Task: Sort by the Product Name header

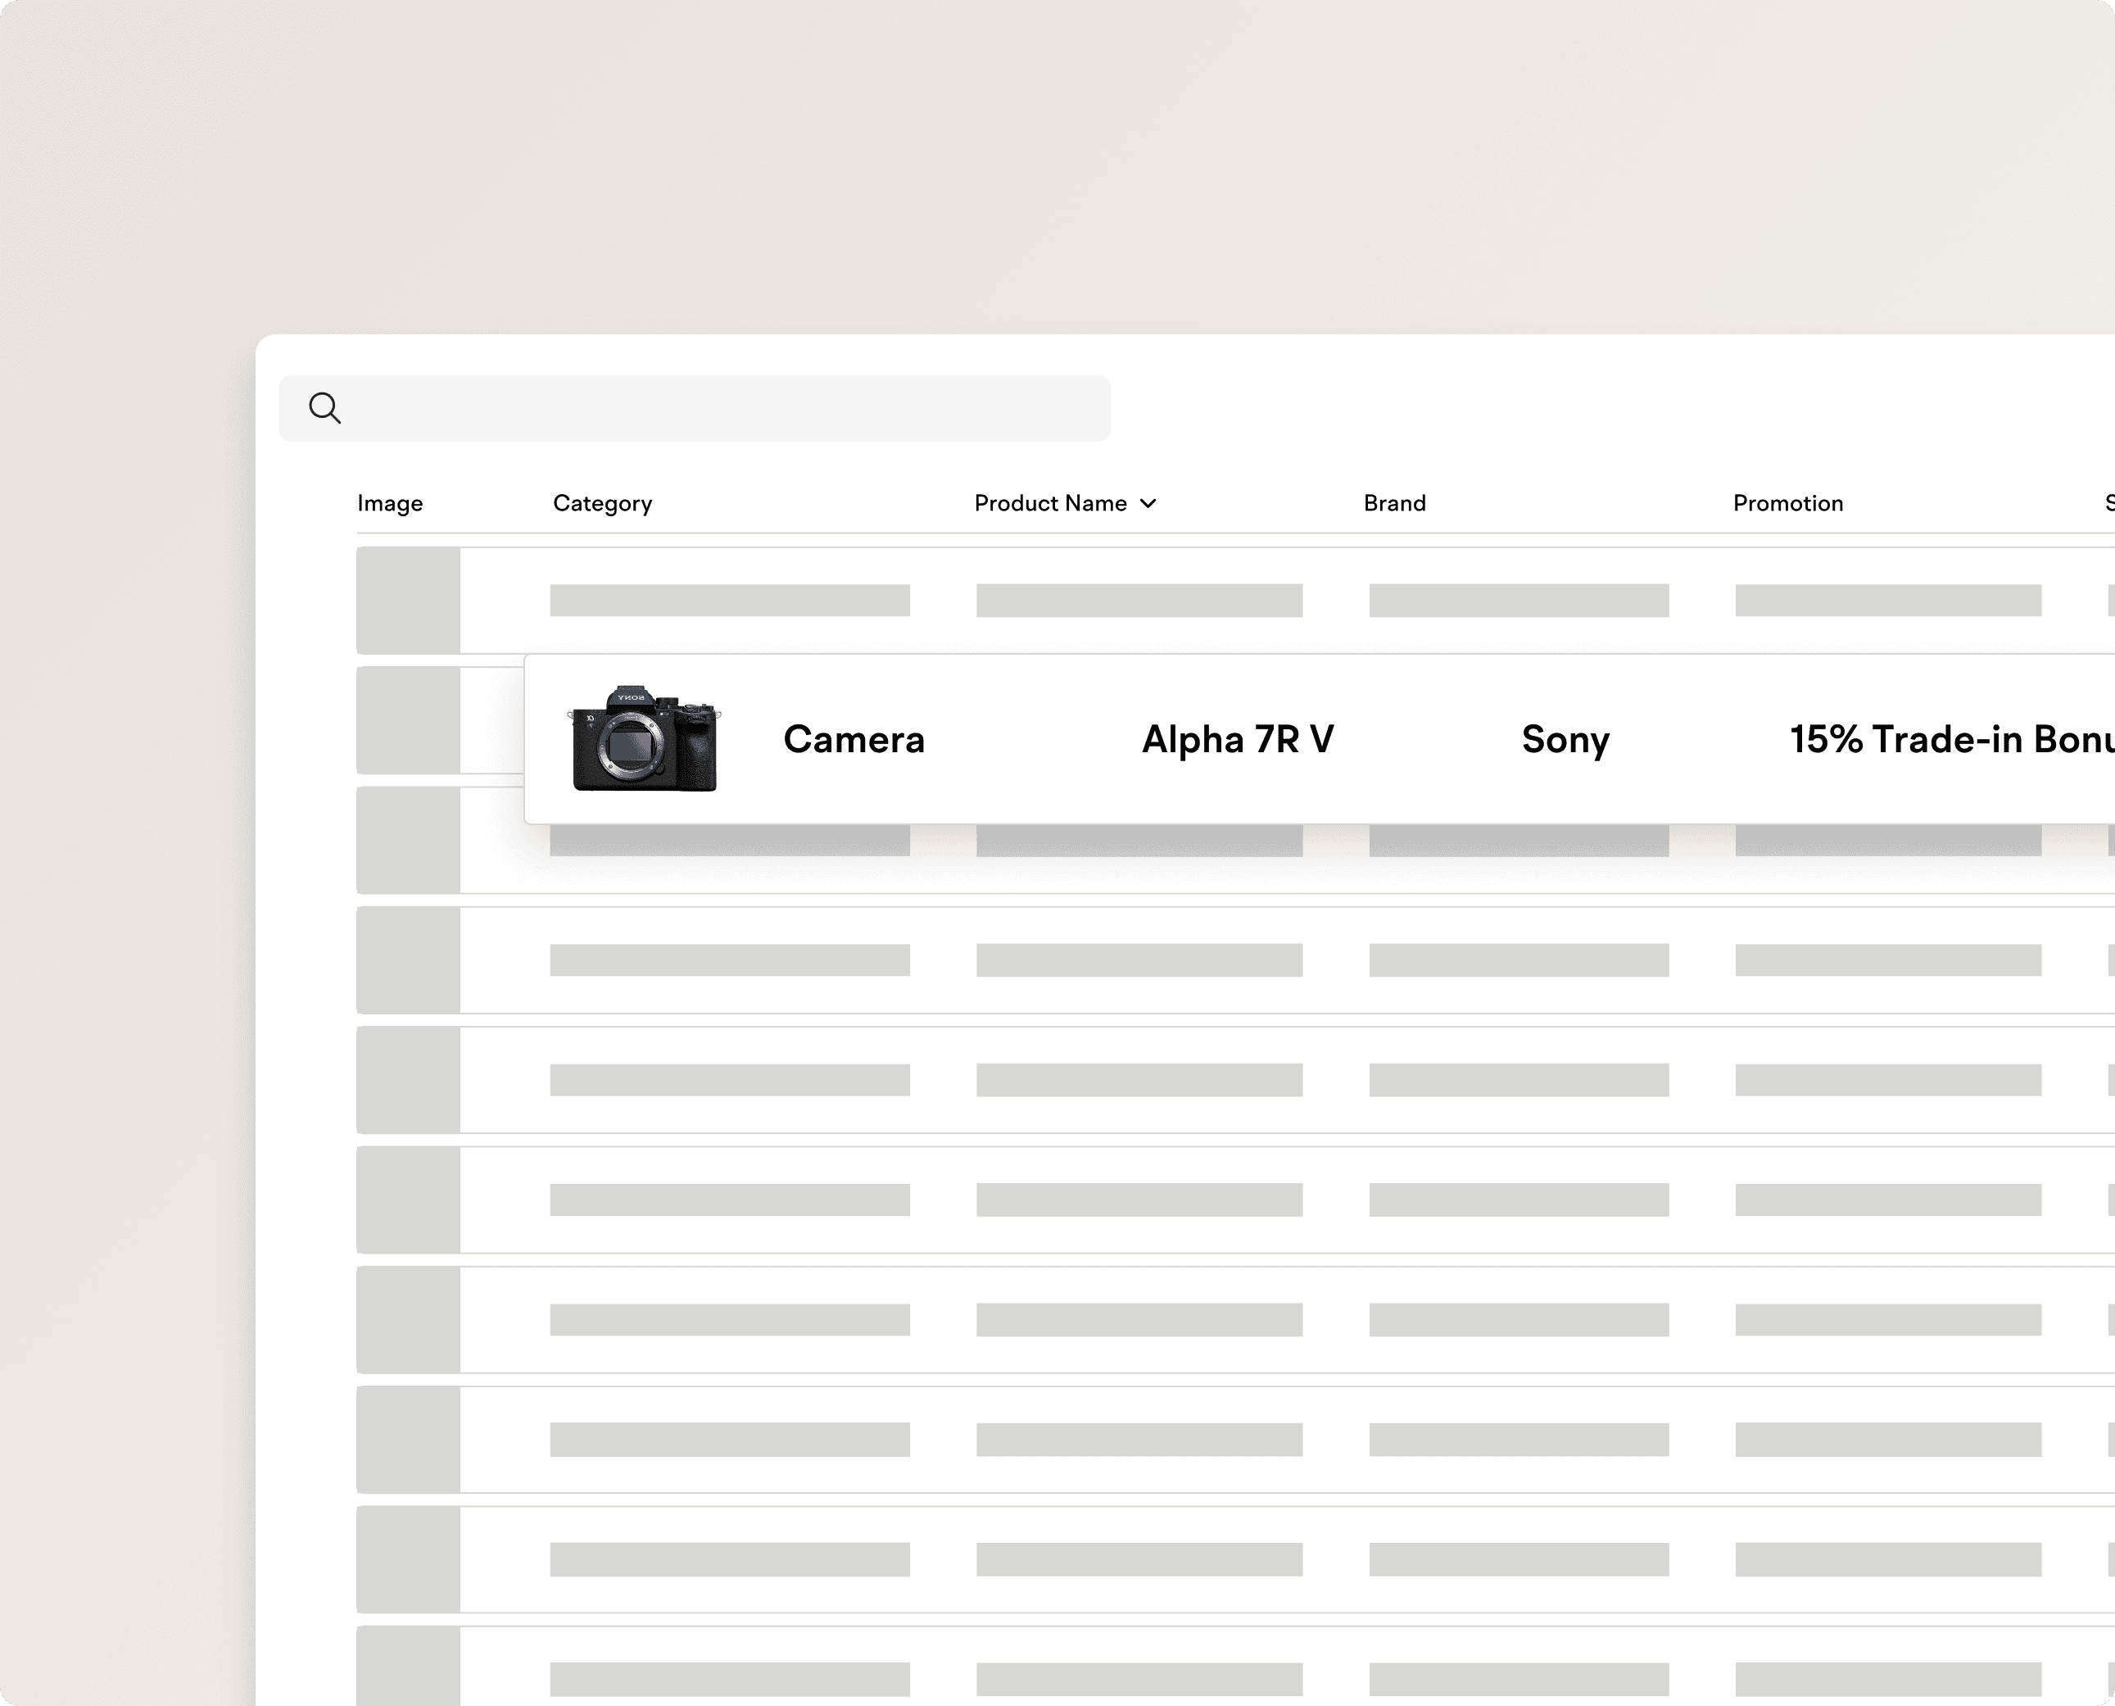Action: pyautogui.click(x=1050, y=503)
